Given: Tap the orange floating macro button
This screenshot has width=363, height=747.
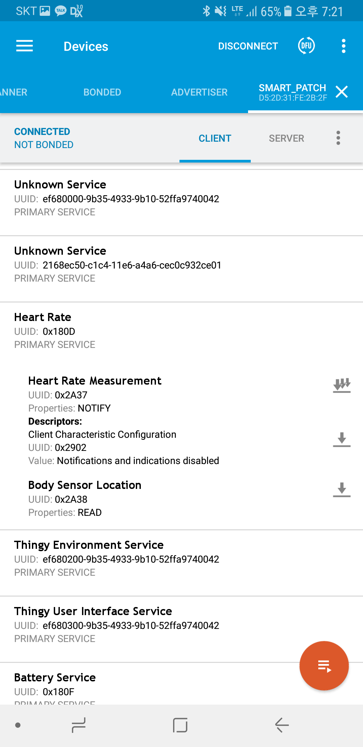Looking at the screenshot, I should pos(324,666).
